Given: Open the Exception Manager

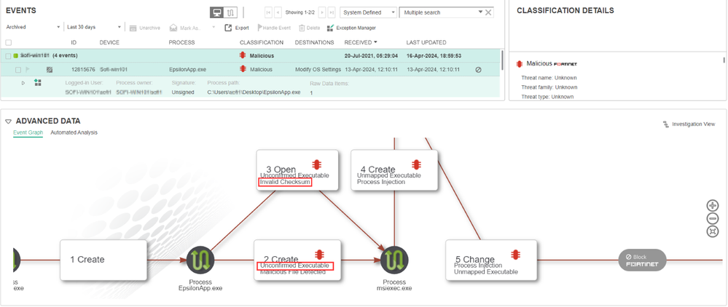Looking at the screenshot, I should pyautogui.click(x=351, y=28).
